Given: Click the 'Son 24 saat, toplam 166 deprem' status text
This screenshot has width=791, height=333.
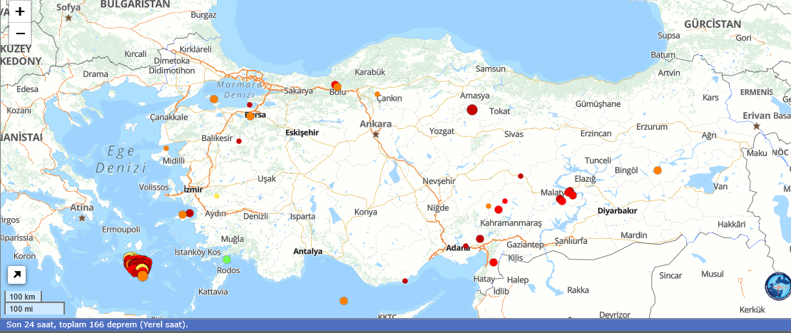Looking at the screenshot, I should [x=98, y=324].
